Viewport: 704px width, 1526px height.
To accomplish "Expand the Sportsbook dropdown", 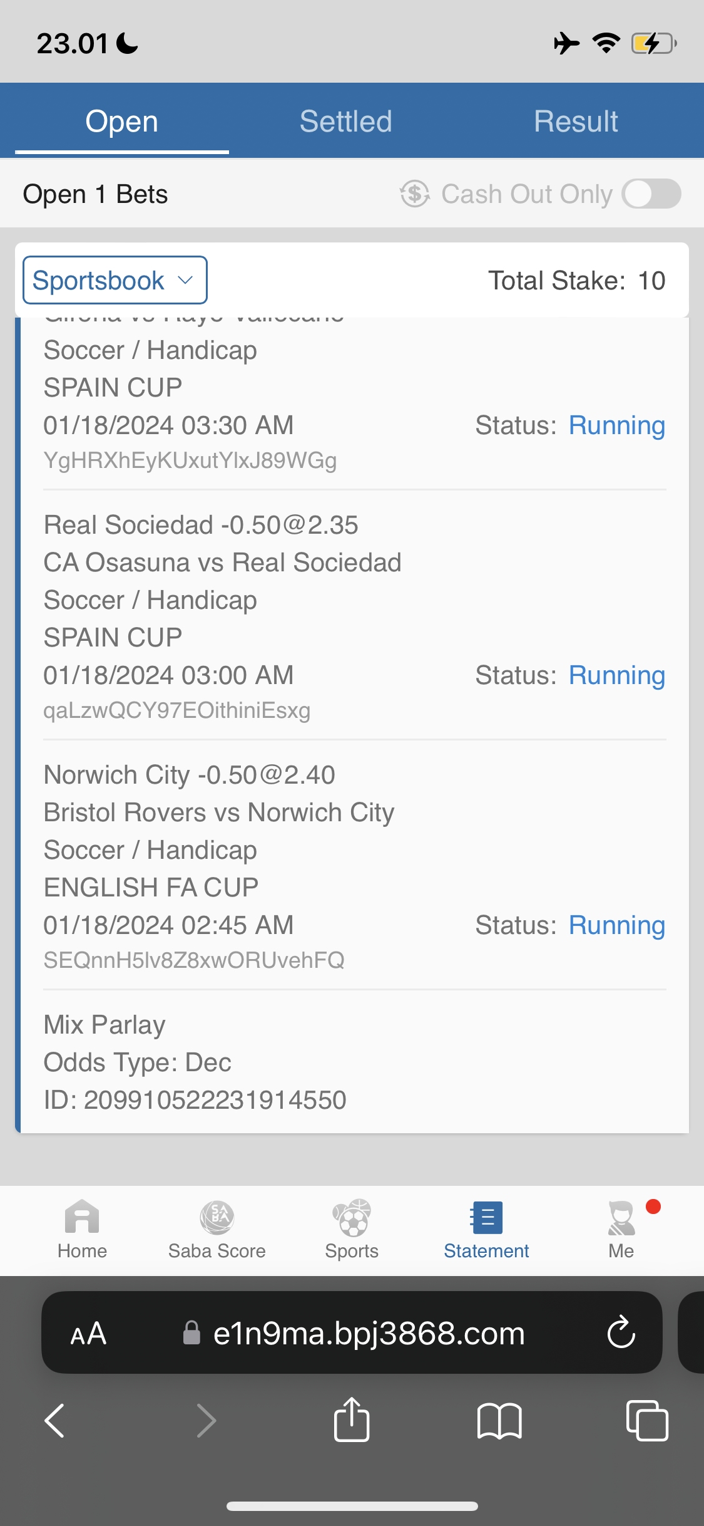I will tap(115, 280).
